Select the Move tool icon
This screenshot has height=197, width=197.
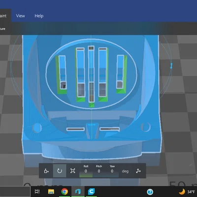click(46, 171)
